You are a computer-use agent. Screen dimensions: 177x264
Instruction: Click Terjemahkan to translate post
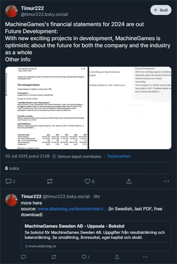point(118,156)
